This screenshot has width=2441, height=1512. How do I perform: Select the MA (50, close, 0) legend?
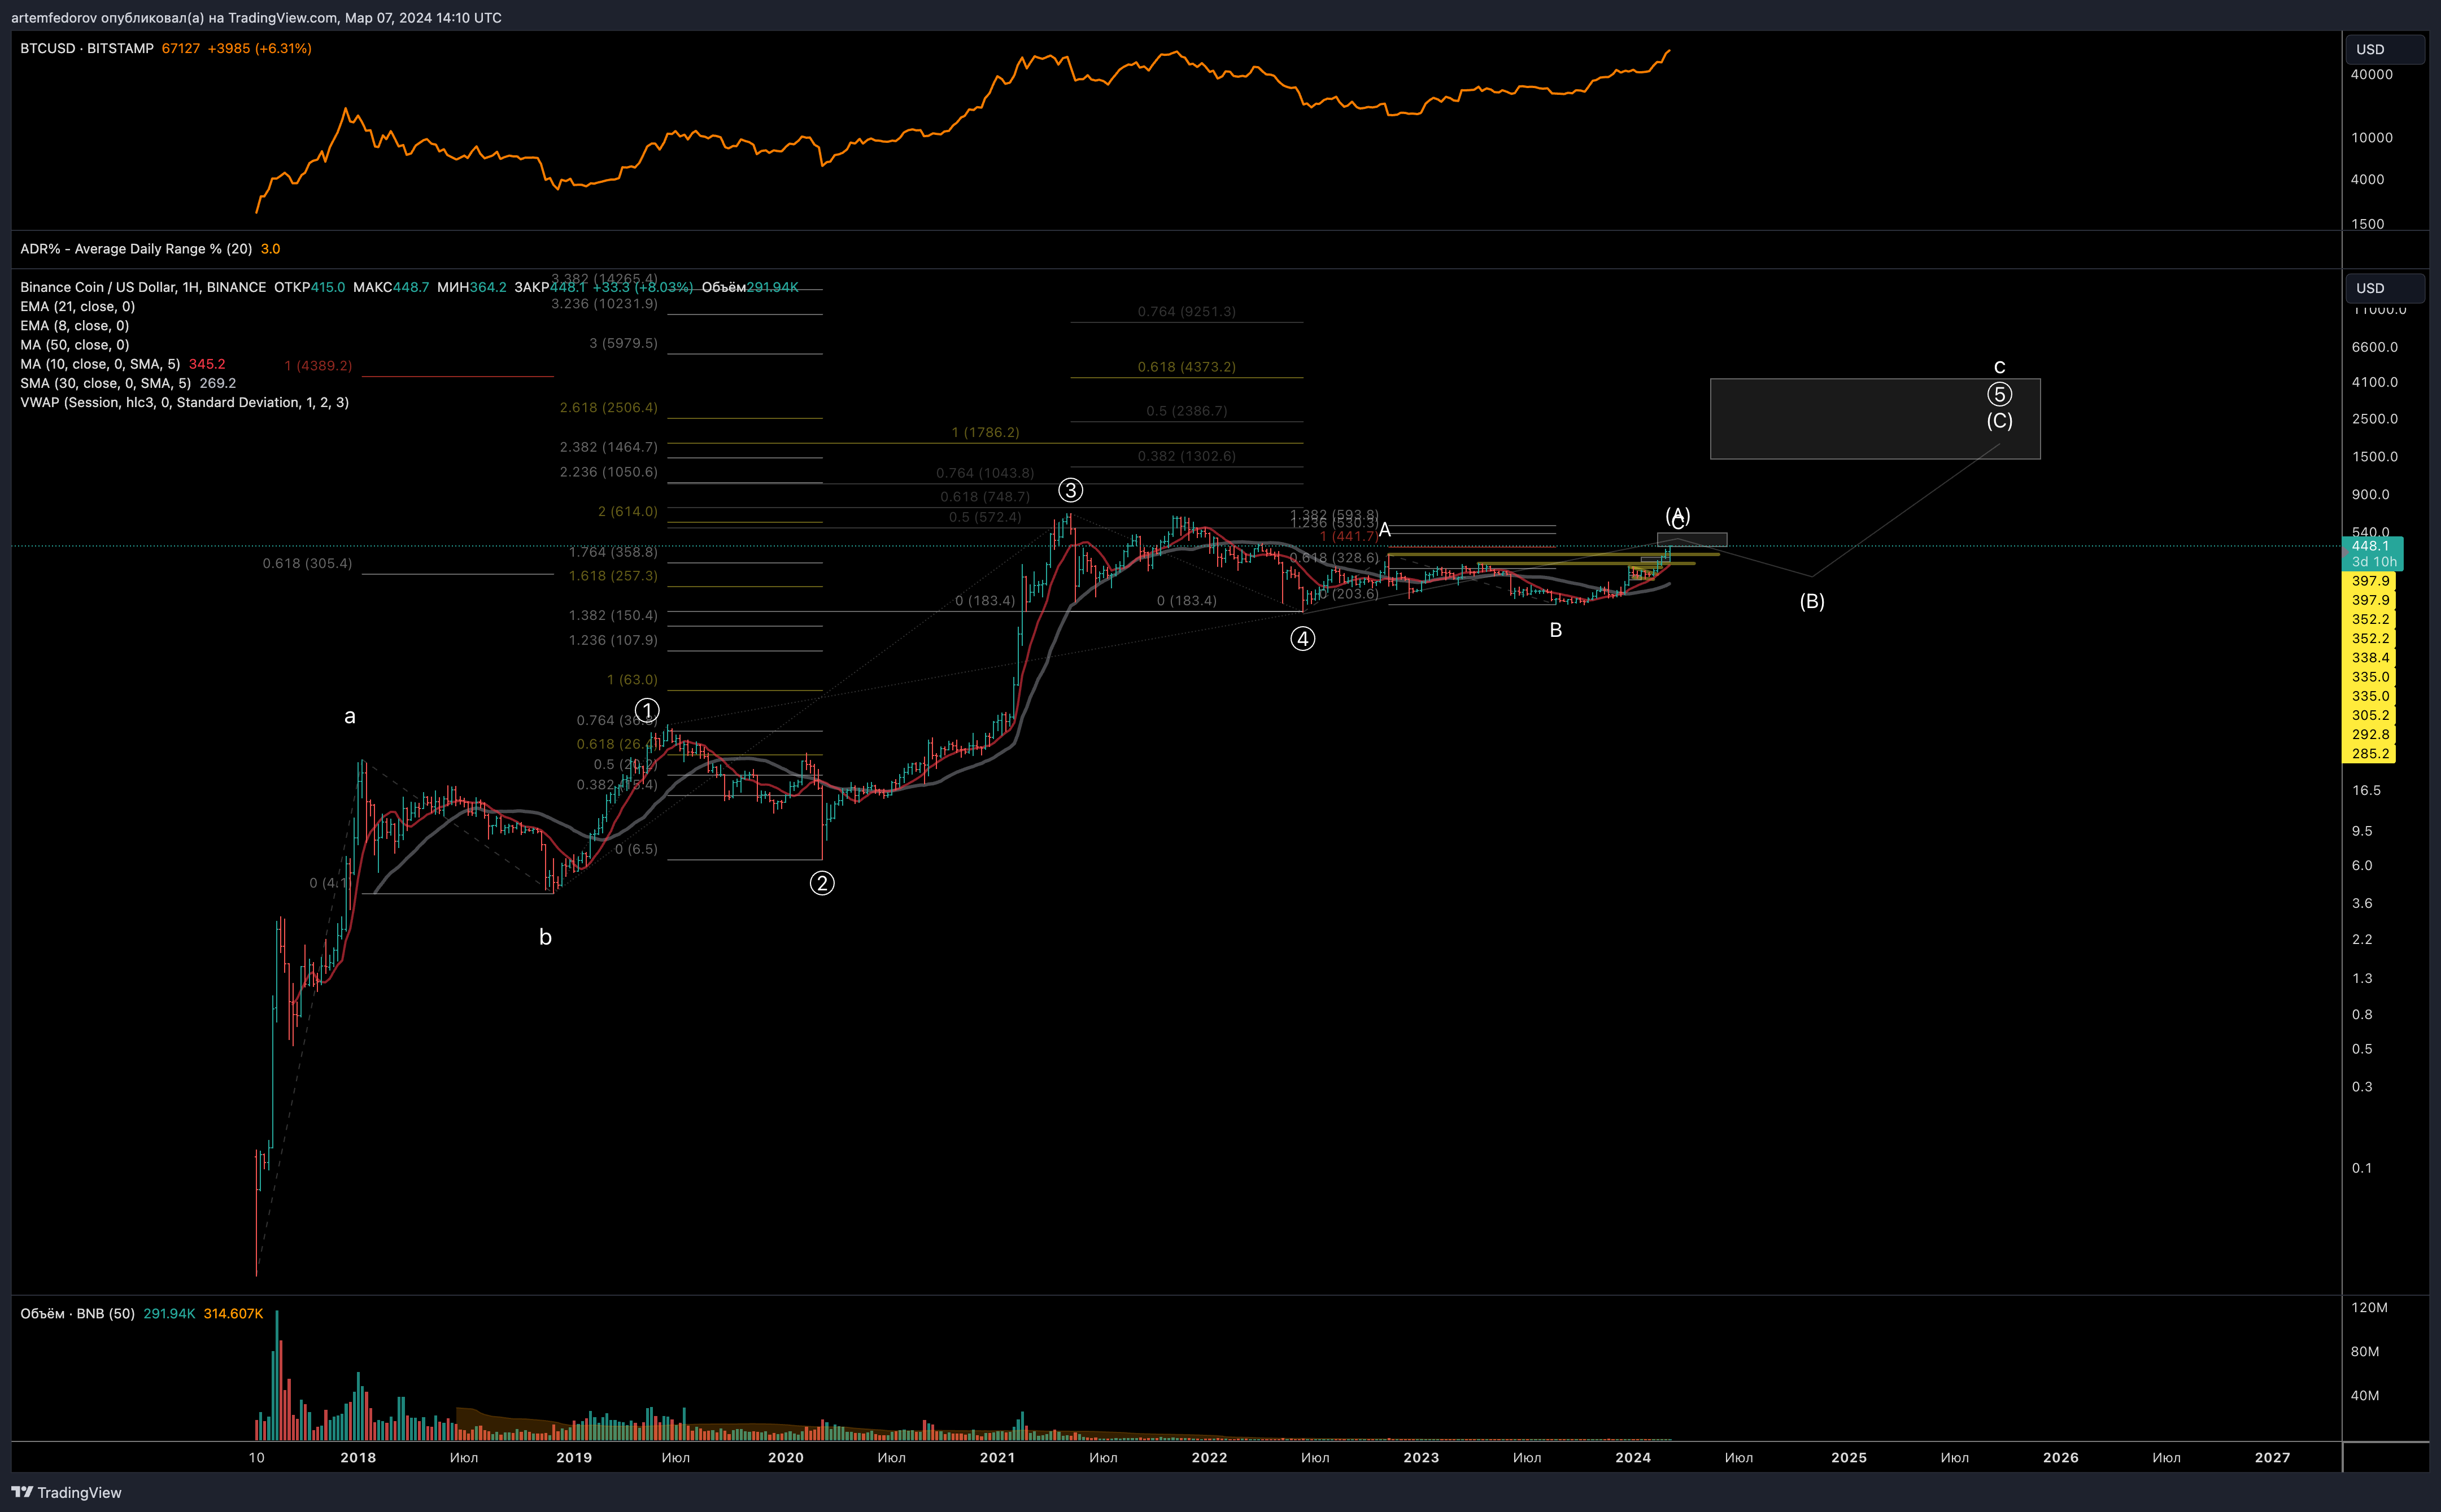74,345
